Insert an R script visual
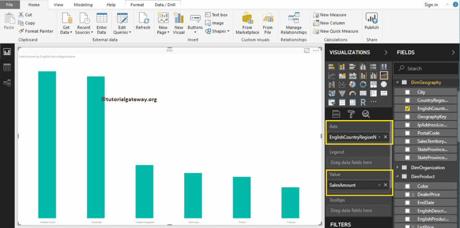Screen dimensions: 460x228 coord(363,103)
